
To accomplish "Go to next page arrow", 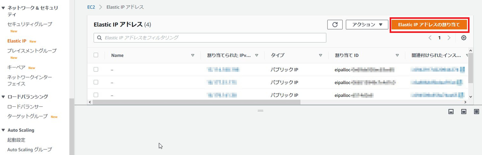I will [x=449, y=38].
